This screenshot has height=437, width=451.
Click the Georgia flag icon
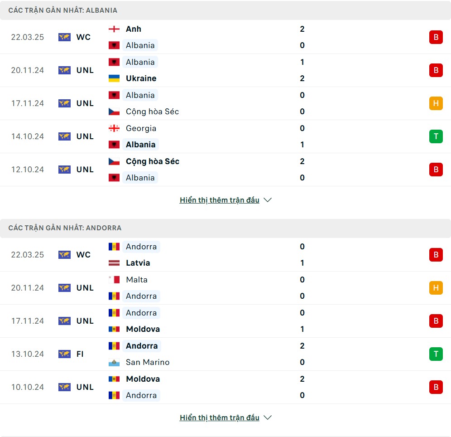[x=114, y=128]
